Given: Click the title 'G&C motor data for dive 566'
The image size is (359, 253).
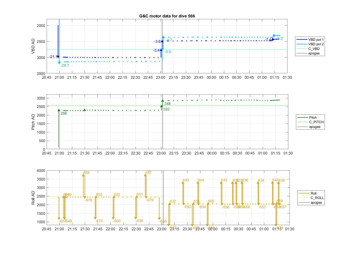Looking at the screenshot, I should click(167, 16).
